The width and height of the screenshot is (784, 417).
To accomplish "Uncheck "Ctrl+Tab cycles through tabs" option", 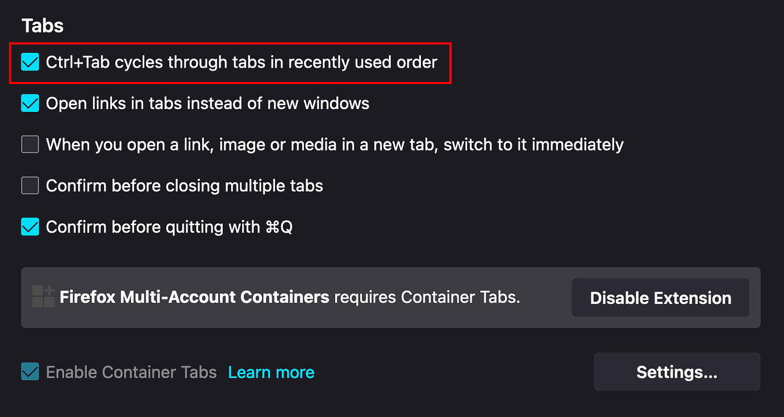I will pos(30,62).
